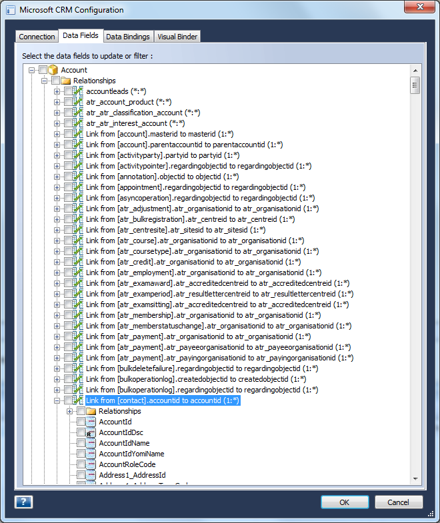Click the Address1_AddressId field icon
The width and height of the screenshot is (440, 523).
pos(91,475)
